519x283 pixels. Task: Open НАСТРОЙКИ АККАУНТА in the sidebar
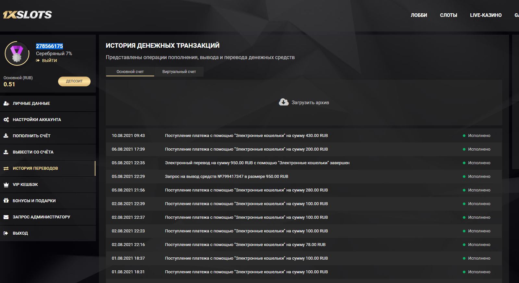click(48, 120)
